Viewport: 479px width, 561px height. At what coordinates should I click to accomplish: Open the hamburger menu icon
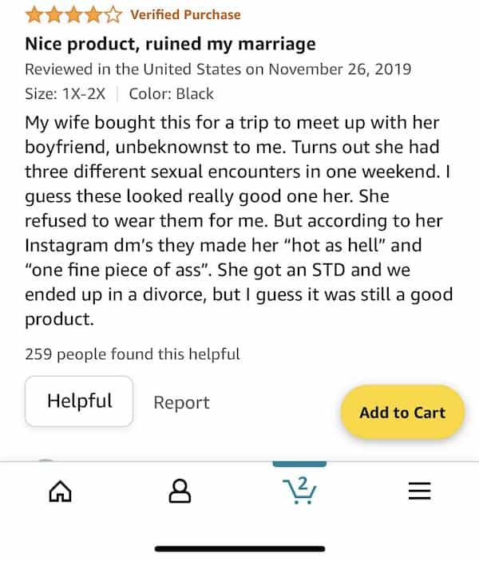(419, 490)
